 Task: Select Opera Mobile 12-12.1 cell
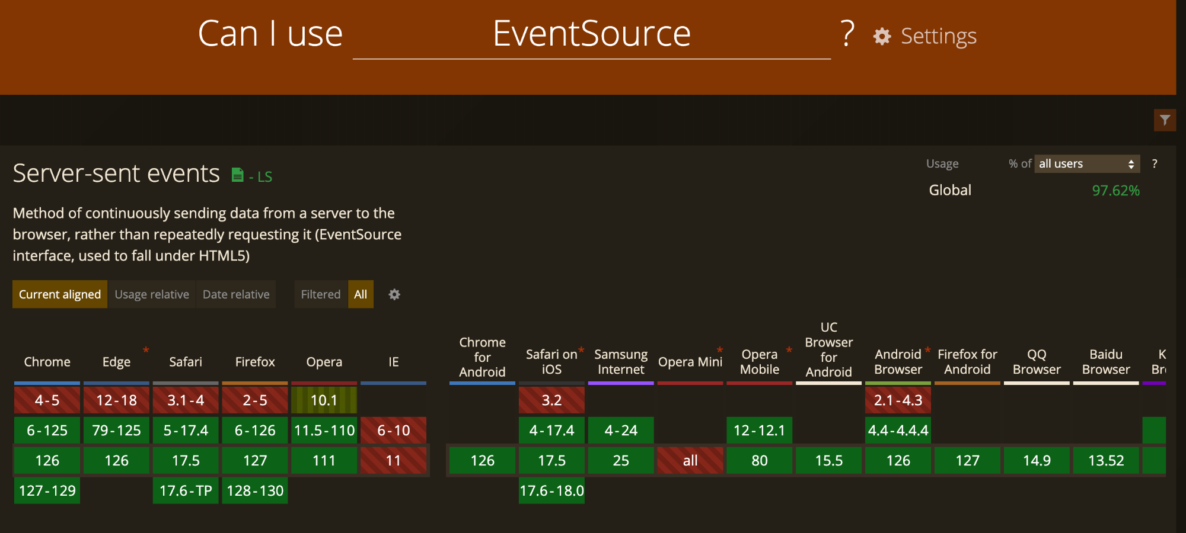(760, 431)
